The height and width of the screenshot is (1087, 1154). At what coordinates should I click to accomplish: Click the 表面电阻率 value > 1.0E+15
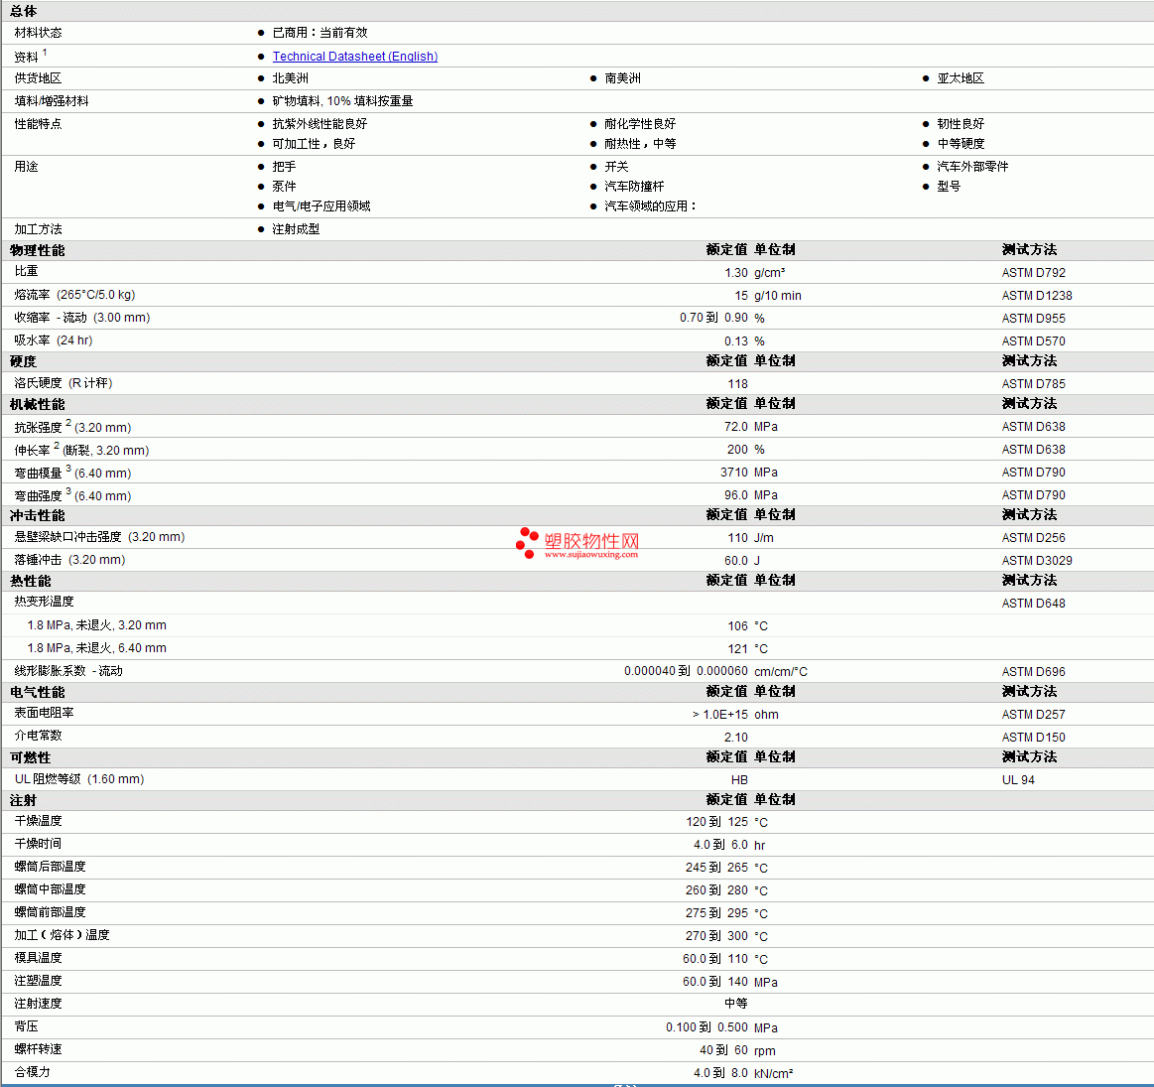click(x=719, y=715)
